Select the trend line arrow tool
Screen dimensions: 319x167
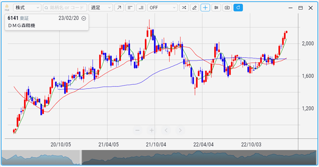tap(119, 8)
